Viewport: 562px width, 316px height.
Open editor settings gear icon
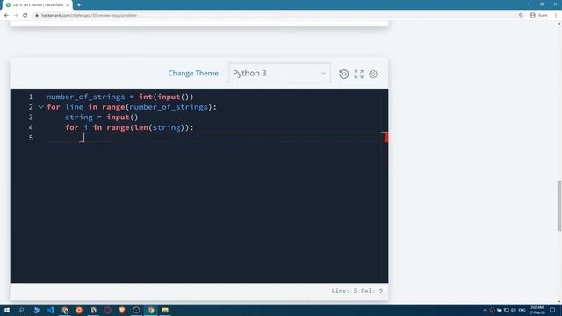pos(373,74)
